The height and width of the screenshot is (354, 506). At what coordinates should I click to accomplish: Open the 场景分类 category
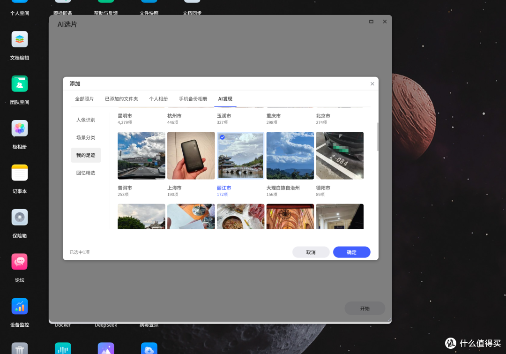tap(86, 137)
